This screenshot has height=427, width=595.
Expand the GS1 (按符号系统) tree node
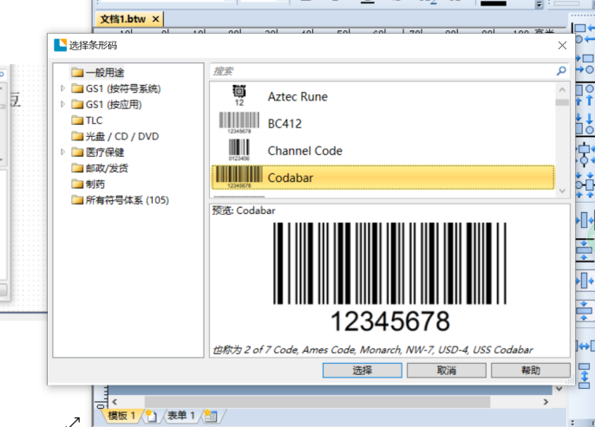pos(62,88)
